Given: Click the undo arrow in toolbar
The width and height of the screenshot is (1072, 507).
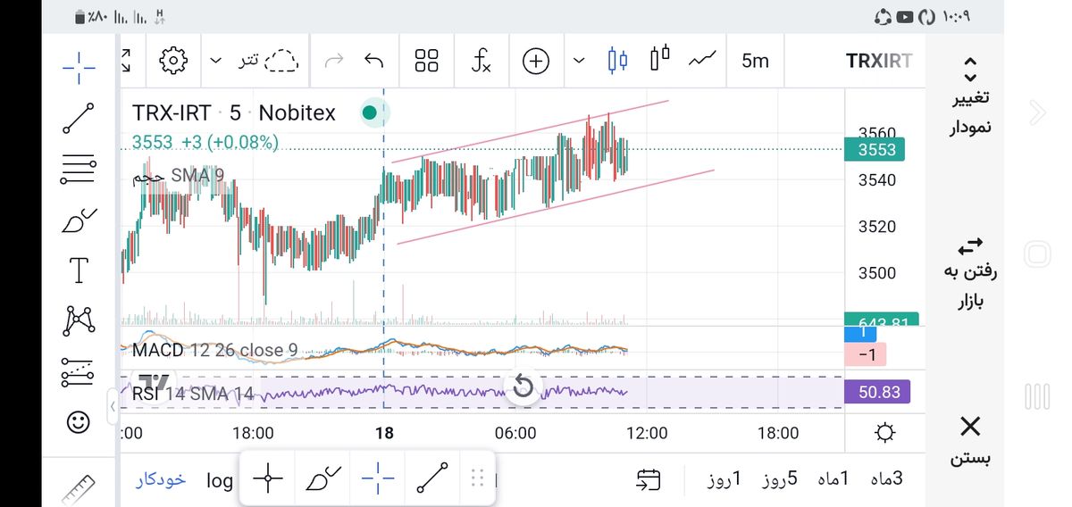Looking at the screenshot, I should click(374, 61).
